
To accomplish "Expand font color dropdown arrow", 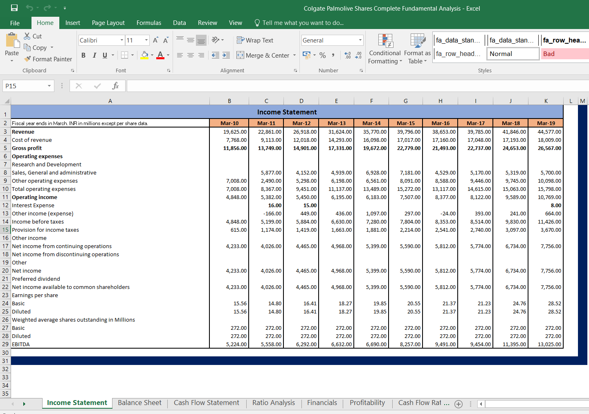I will coord(168,55).
